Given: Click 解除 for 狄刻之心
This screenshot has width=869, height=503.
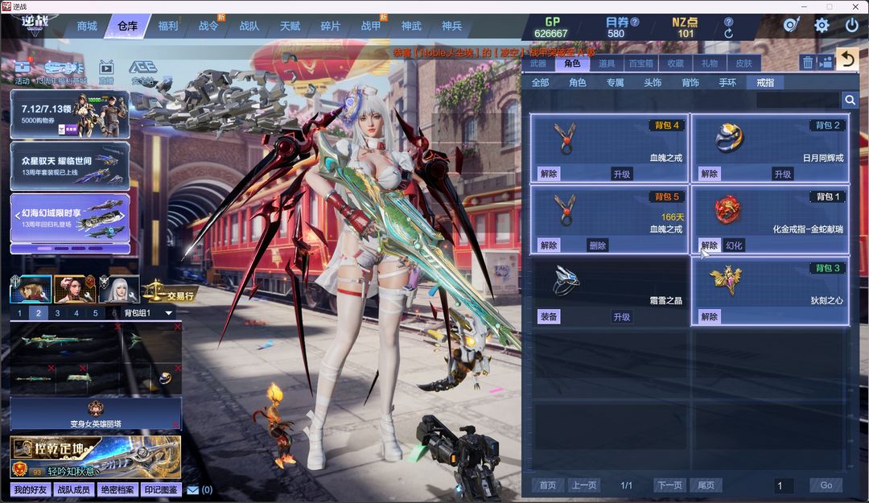Looking at the screenshot, I should point(710,316).
